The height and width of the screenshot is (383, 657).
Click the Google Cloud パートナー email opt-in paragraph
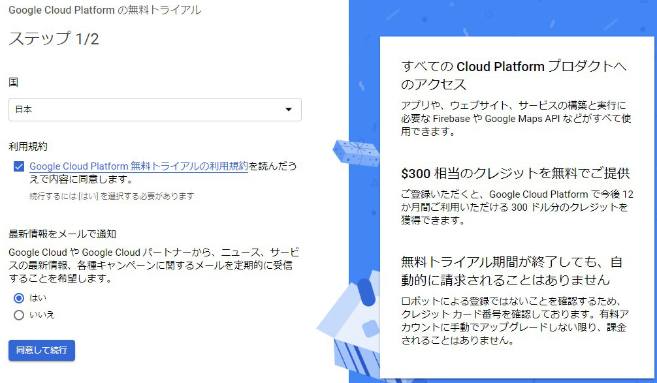[153, 266]
